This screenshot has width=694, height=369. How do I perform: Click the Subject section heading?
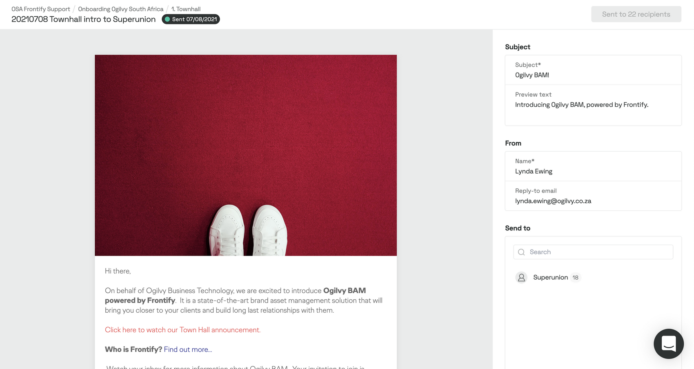click(x=518, y=47)
